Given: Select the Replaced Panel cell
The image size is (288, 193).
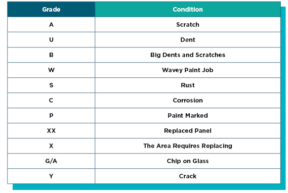Looking at the screenshot, I should point(188,131).
